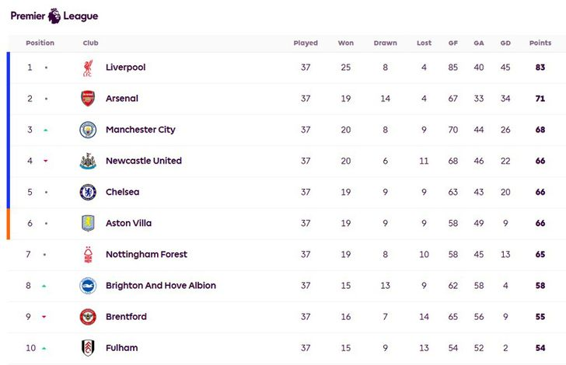The image size is (566, 365).
Task: Click Newcastle United's red down-movement arrow
Action: click(x=46, y=161)
